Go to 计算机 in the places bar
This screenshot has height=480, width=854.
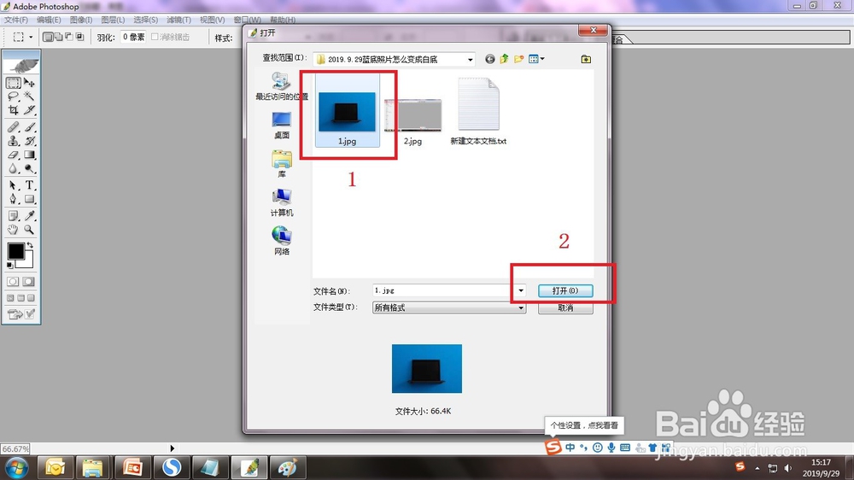click(x=282, y=202)
